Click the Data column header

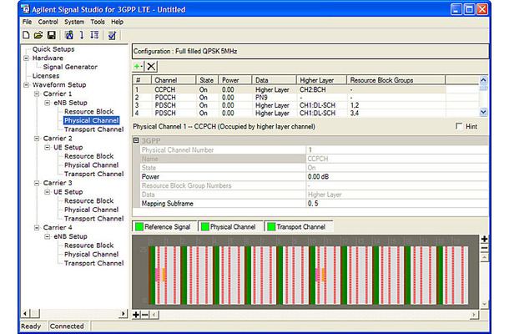[x=274, y=80]
